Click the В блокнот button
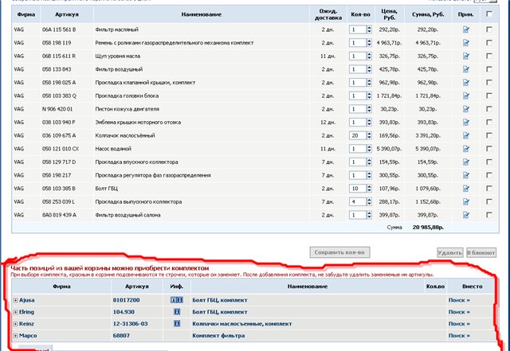This screenshot has height=351, width=510. (481, 252)
